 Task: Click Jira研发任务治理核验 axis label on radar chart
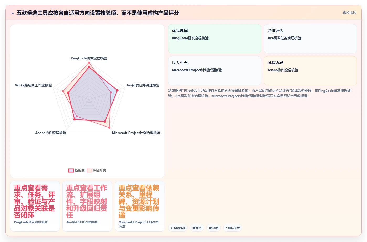tap(143, 85)
